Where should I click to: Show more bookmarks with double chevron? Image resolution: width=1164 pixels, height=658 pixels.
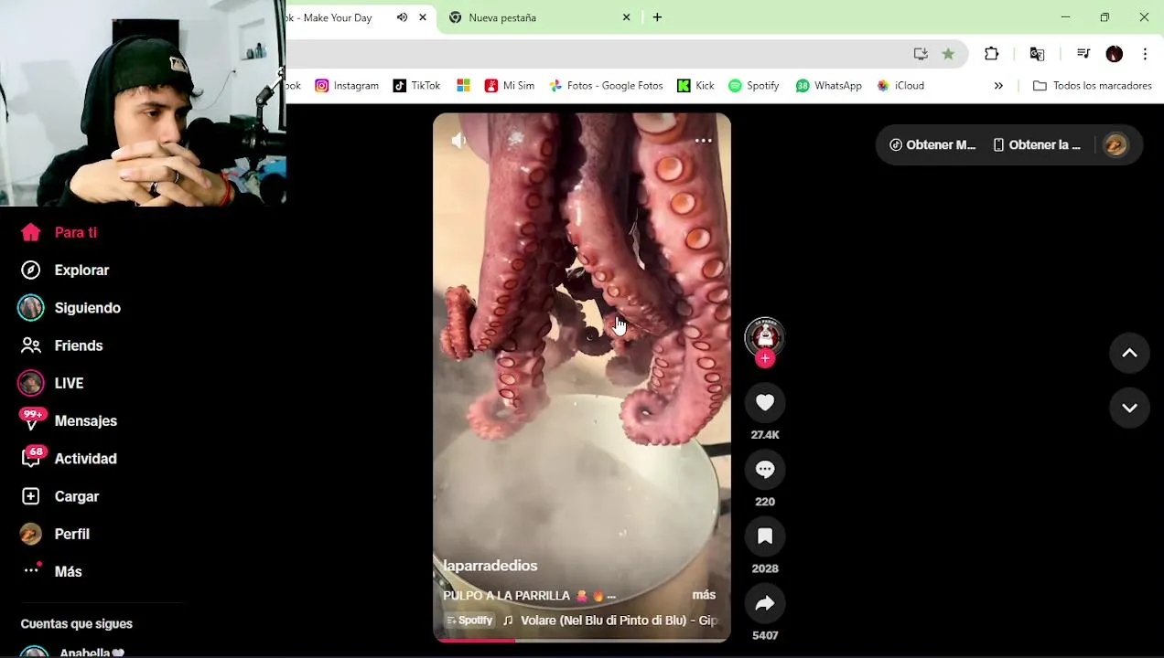[x=998, y=85]
